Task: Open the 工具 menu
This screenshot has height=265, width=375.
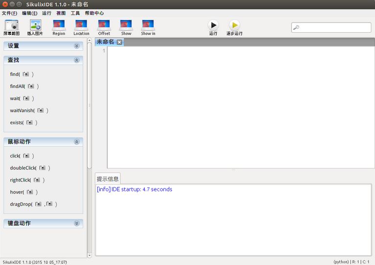Action: coord(75,13)
